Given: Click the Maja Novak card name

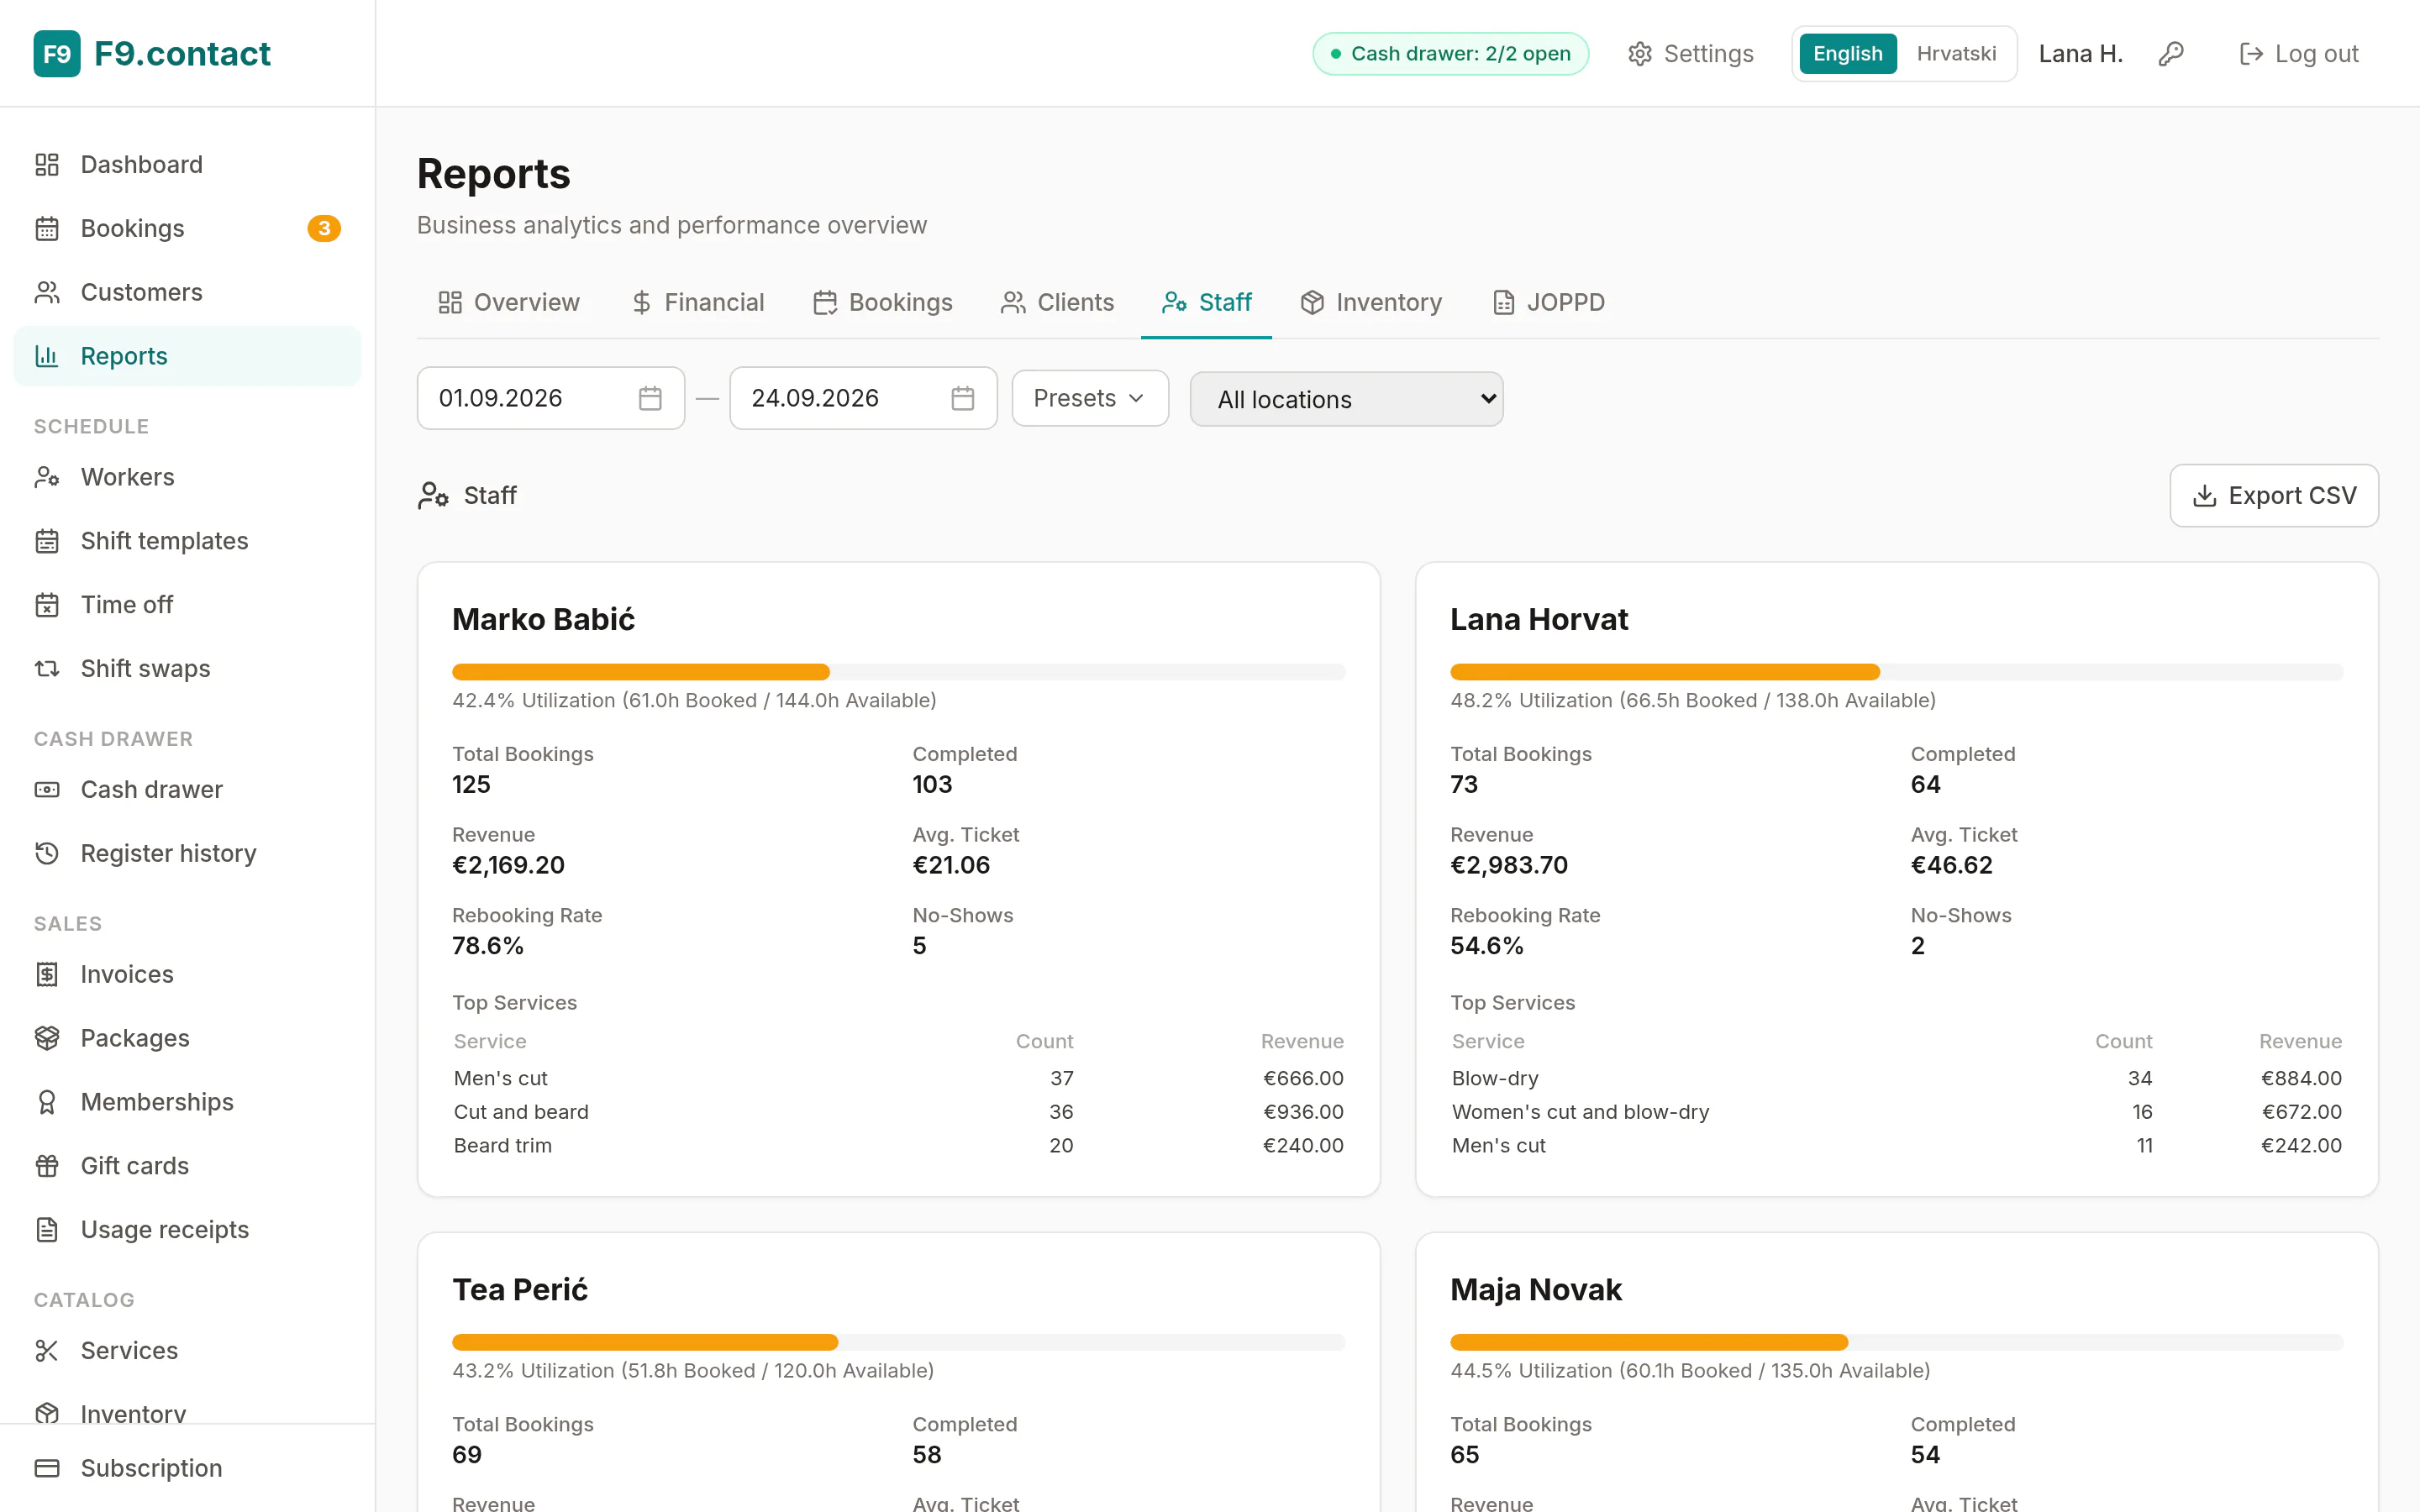Looking at the screenshot, I should click(x=1536, y=1290).
